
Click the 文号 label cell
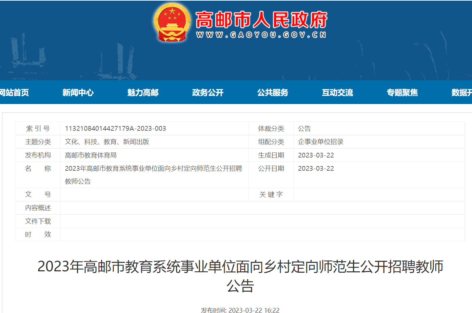click(x=38, y=195)
